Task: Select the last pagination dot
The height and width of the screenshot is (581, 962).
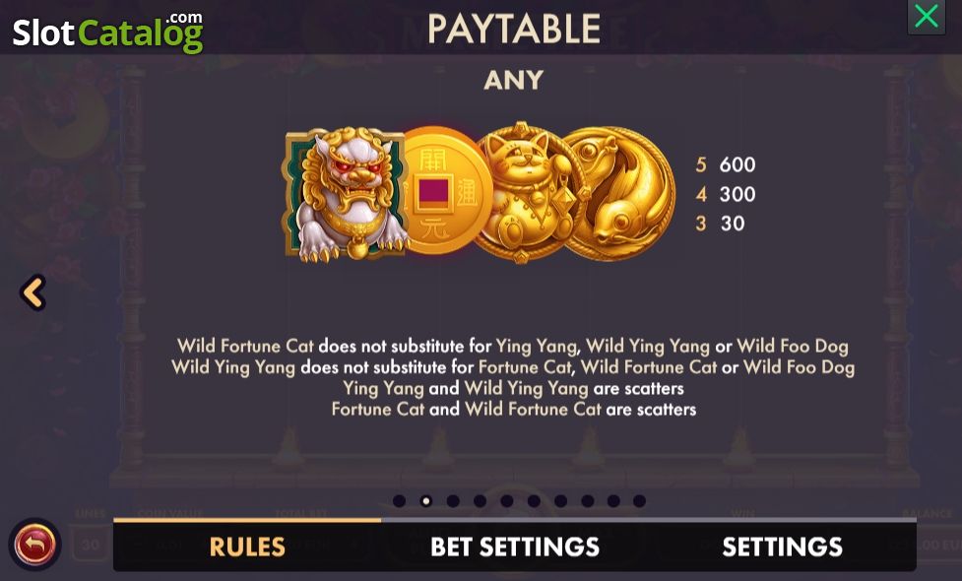Action: tap(639, 501)
